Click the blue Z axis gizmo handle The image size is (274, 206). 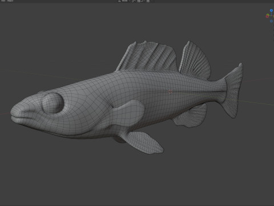coord(271,10)
